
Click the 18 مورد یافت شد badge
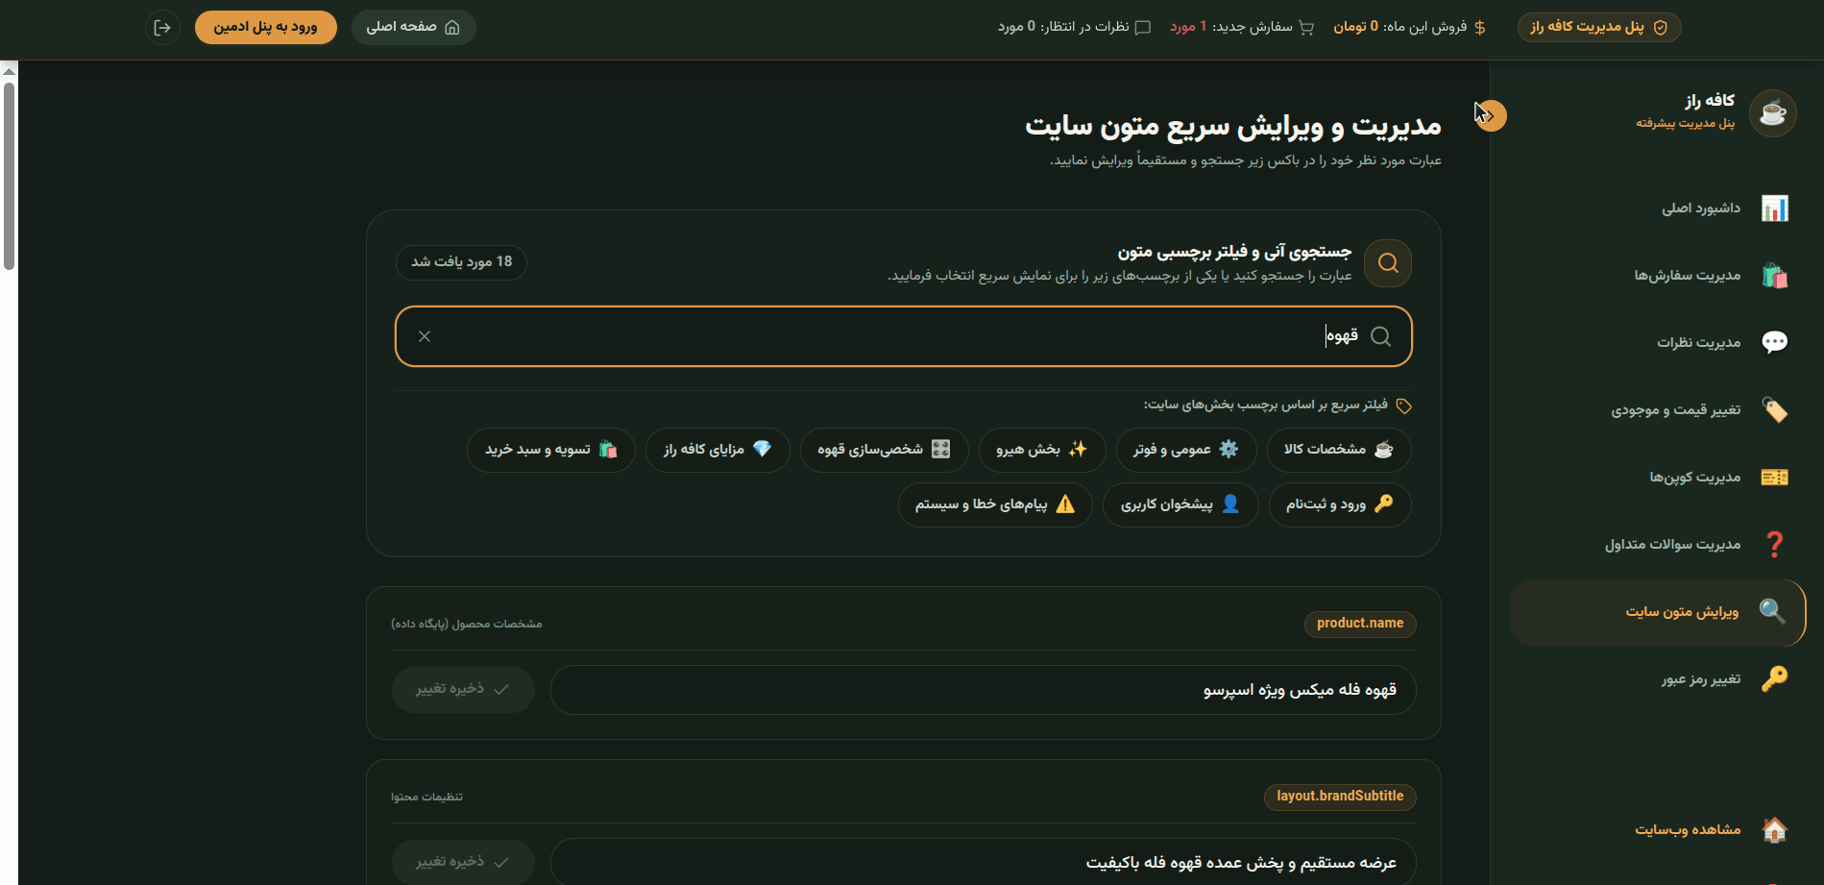point(461,262)
